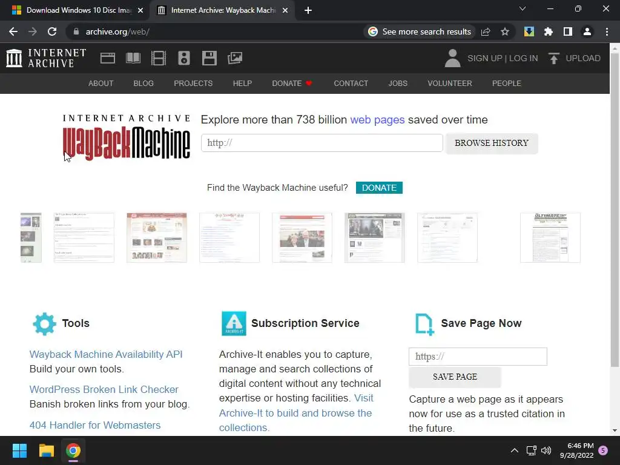The width and height of the screenshot is (620, 465).
Task: Click the Save Page Now document icon
Action: (424, 325)
